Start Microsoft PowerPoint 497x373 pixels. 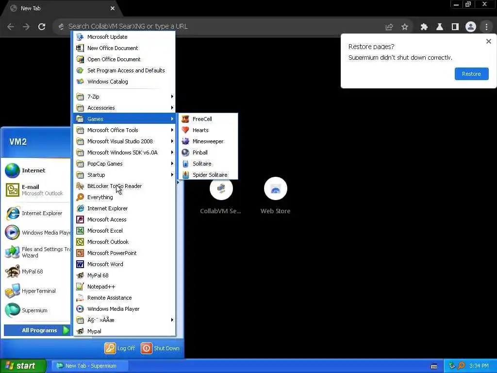coord(124,253)
